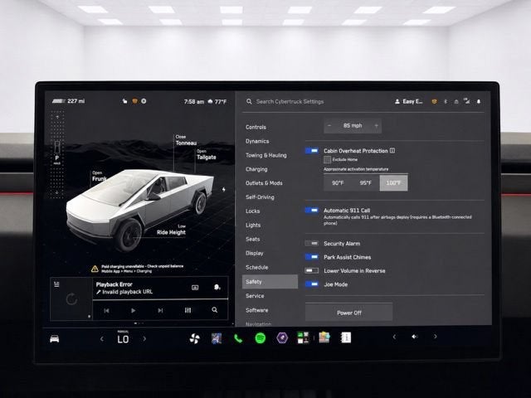Open the Easy E driver profile
531x398 pixels.
point(409,101)
